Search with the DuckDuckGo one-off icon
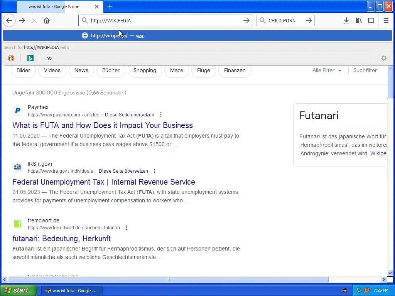Image resolution: width=395 pixels, height=296 pixels. pos(11,58)
